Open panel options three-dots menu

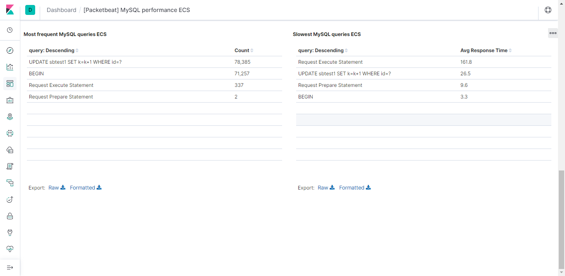pos(553,33)
